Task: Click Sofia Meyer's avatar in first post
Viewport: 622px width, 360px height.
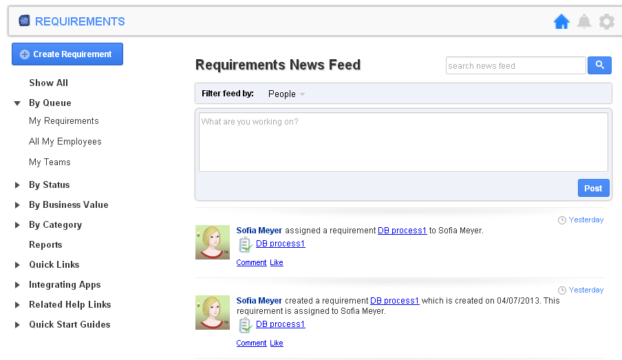Action: point(213,242)
